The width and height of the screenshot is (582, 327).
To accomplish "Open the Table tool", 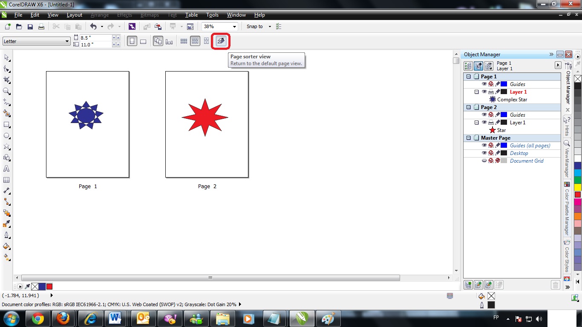I will (x=6, y=180).
